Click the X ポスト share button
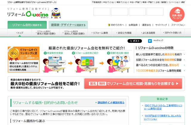The width and height of the screenshot is (191, 125). (x=135, y=41)
